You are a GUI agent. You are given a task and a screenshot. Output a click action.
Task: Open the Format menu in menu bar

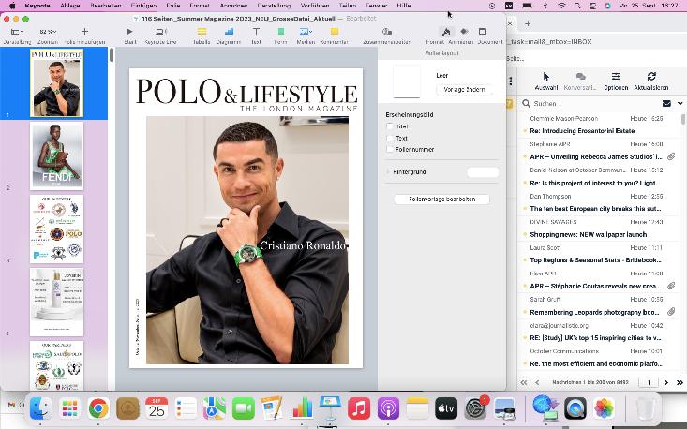tap(200, 6)
